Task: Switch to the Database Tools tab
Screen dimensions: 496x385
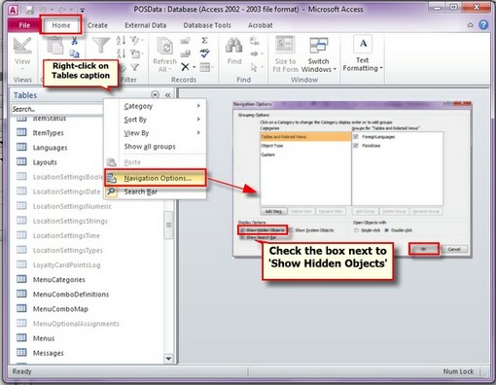Action: click(207, 25)
